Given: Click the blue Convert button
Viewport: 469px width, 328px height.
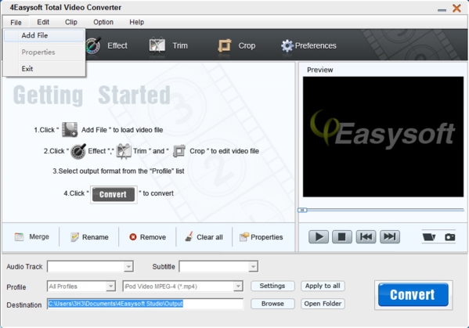Looking at the screenshot, I should click(413, 295).
